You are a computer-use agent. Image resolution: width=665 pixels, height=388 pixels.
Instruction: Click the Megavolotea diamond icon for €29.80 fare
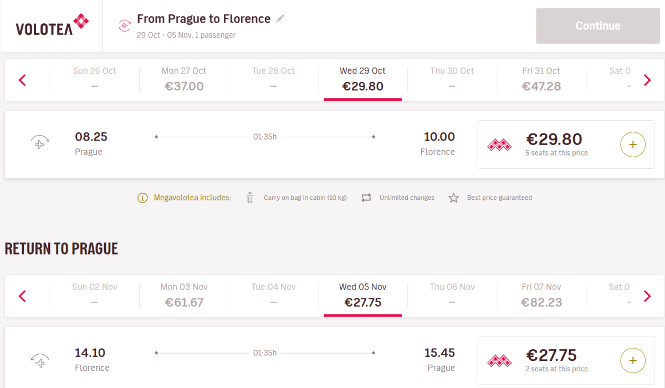pyautogui.click(x=499, y=145)
